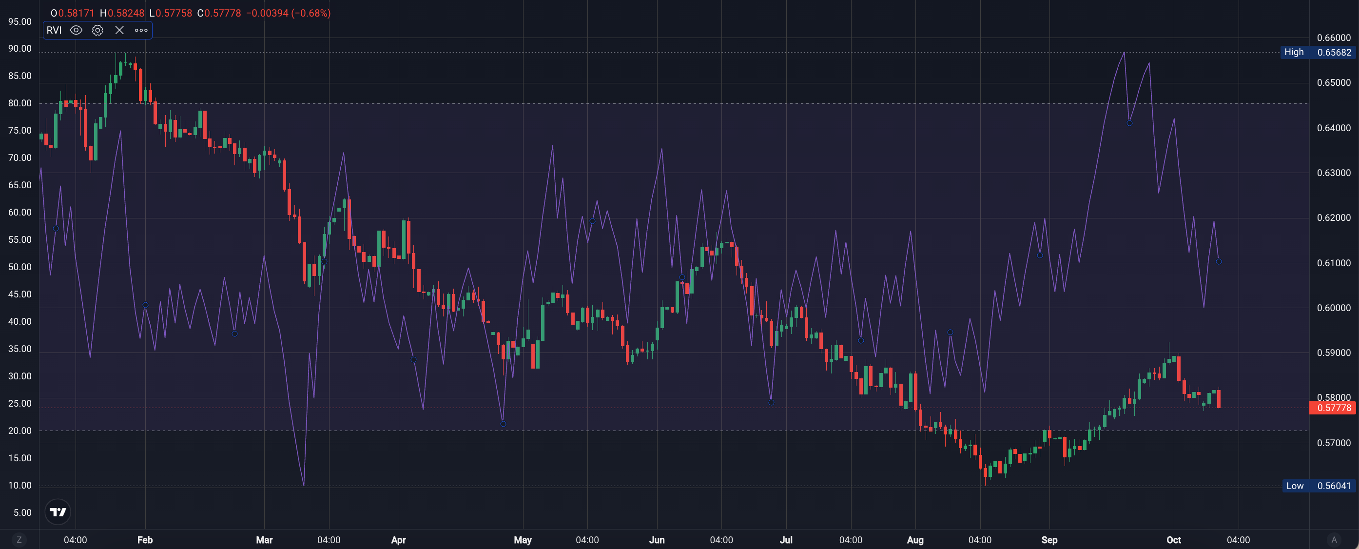Click the RVI indicator label
This screenshot has width=1359, height=549.
[54, 30]
